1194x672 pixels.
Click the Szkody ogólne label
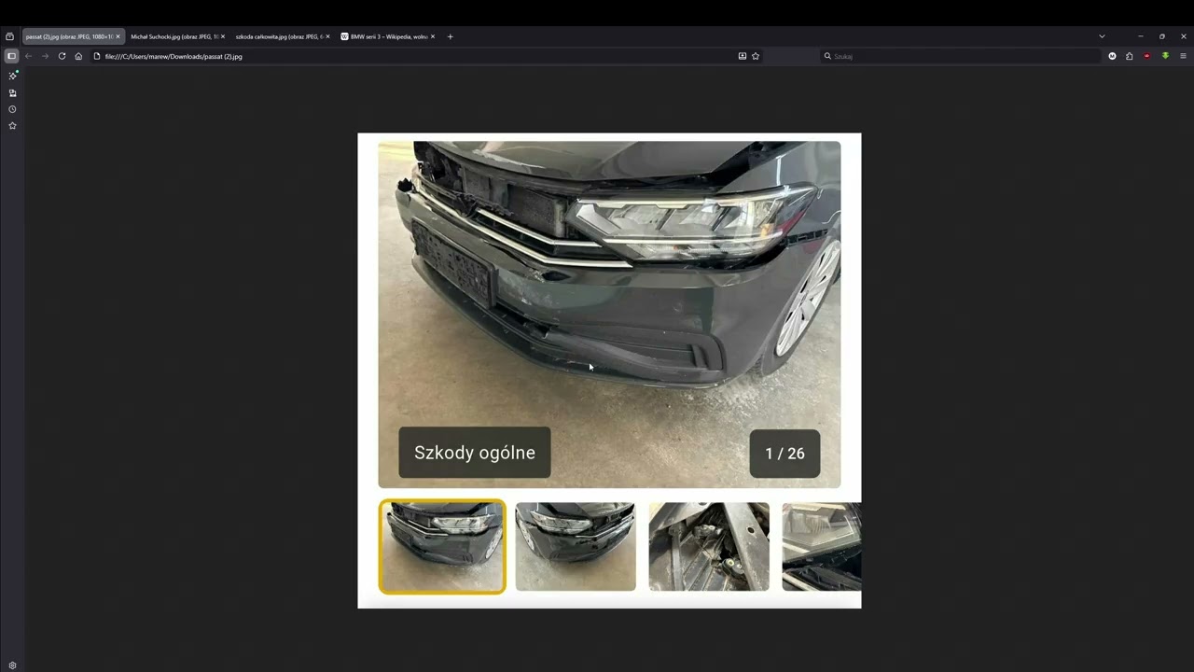[475, 453]
